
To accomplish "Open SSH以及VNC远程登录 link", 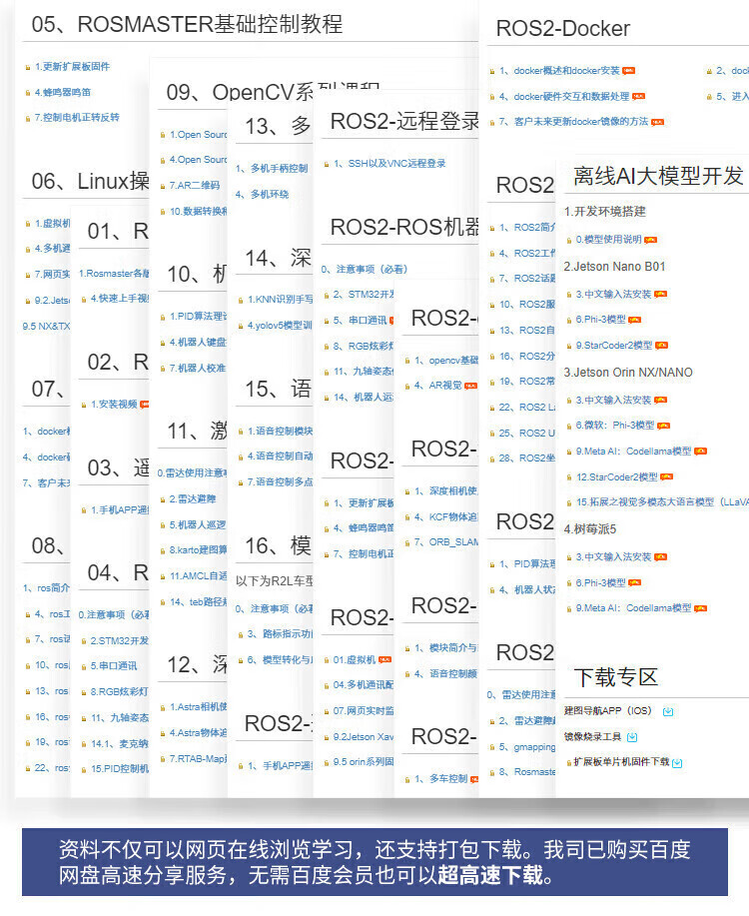I will pyautogui.click(x=389, y=164).
